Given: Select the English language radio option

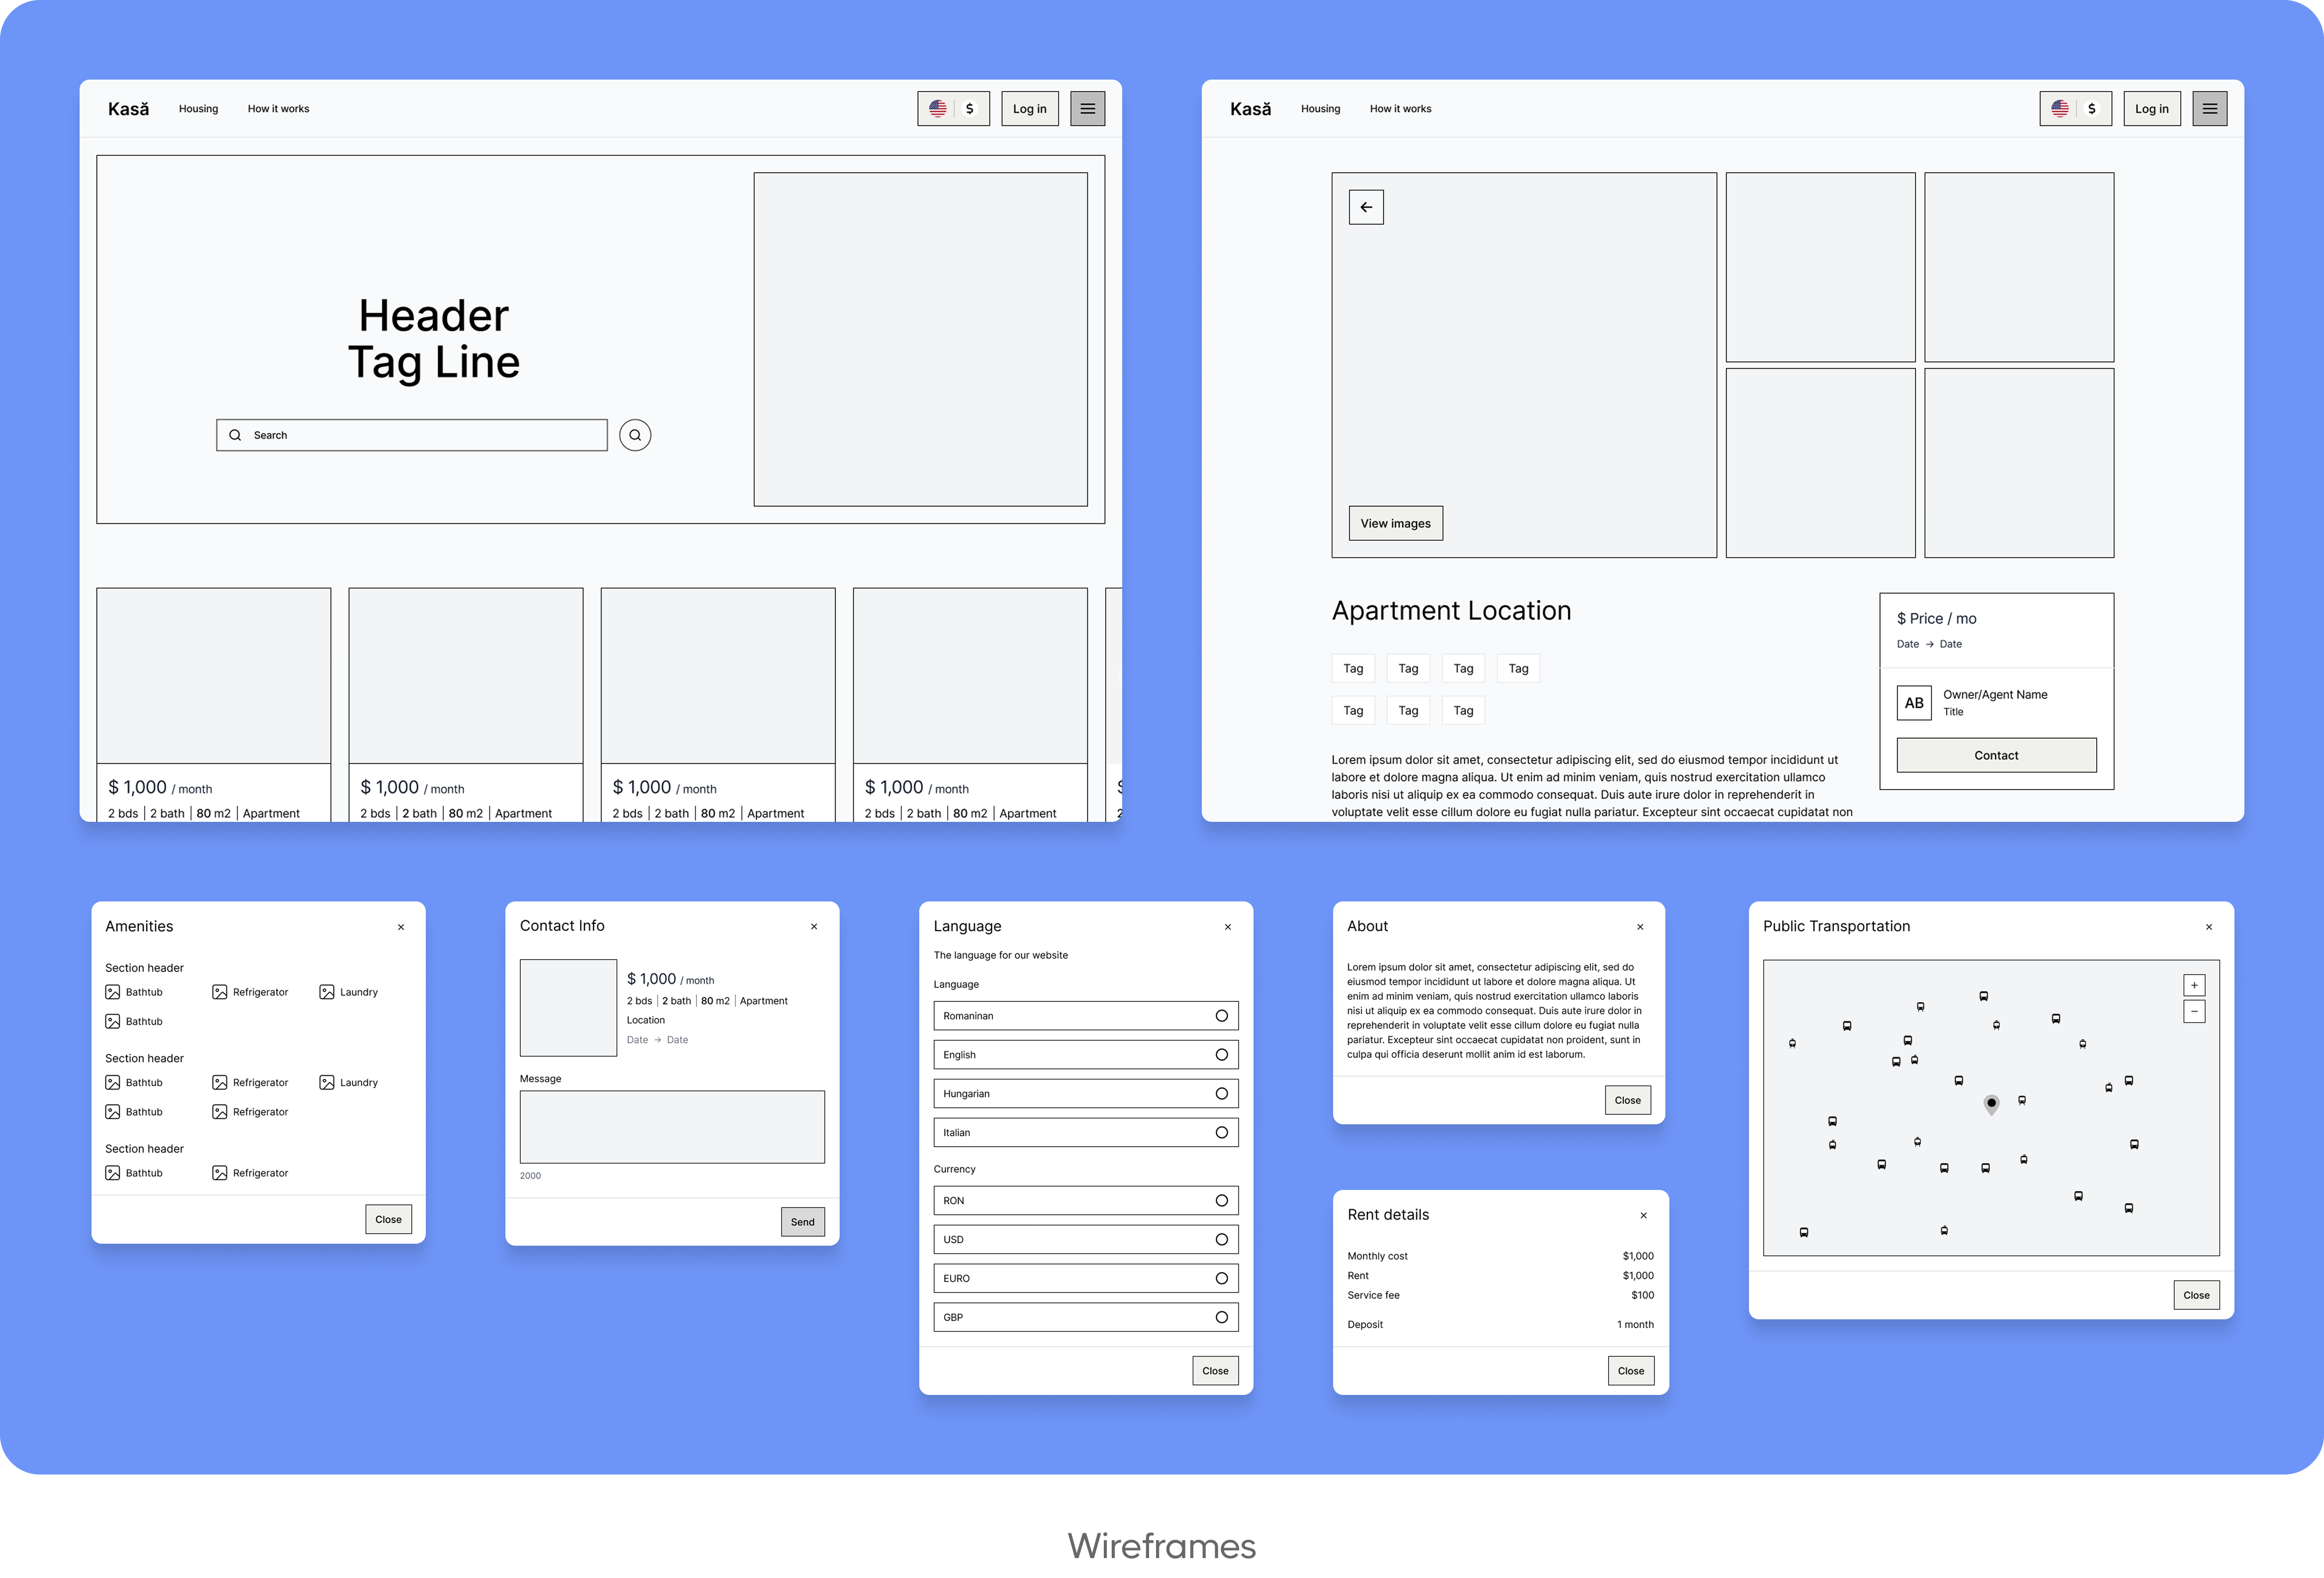Looking at the screenshot, I should (1221, 1055).
